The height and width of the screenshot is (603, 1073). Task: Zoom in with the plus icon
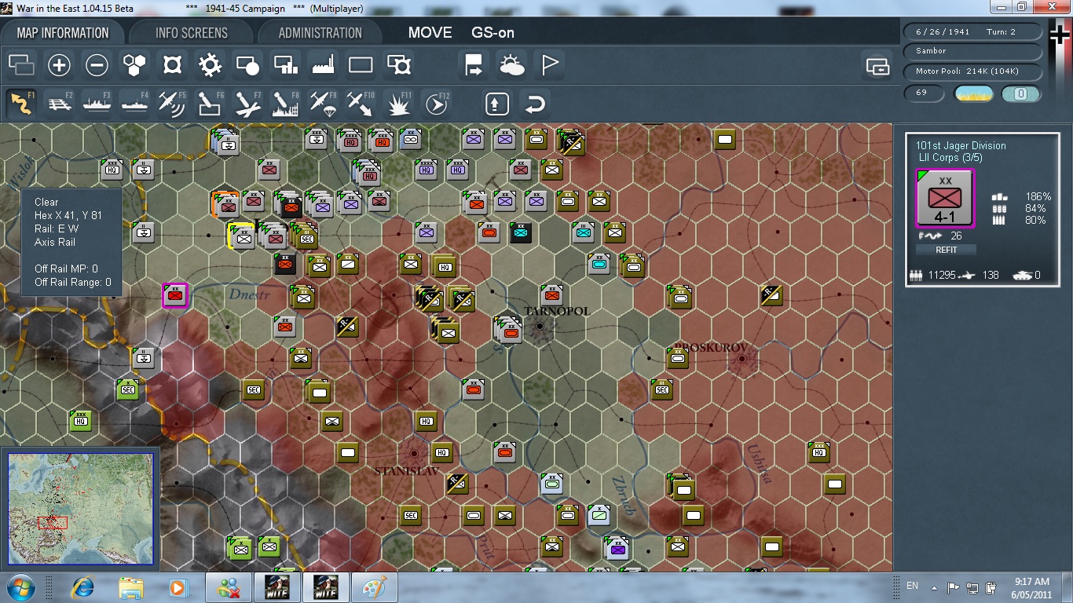pos(59,65)
